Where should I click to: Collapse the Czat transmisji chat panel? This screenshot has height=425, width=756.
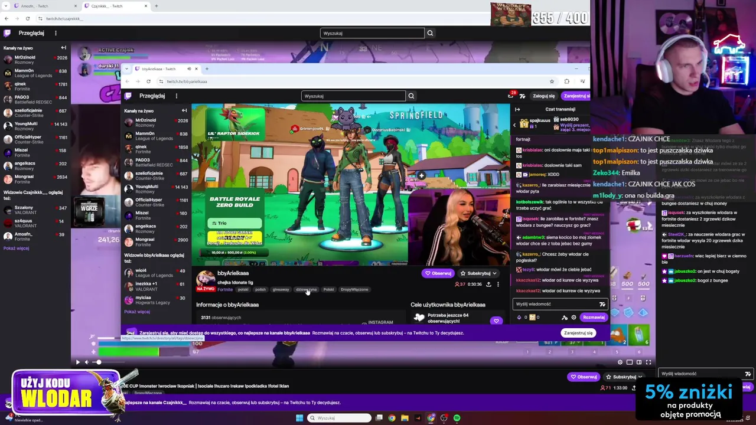[x=517, y=109]
